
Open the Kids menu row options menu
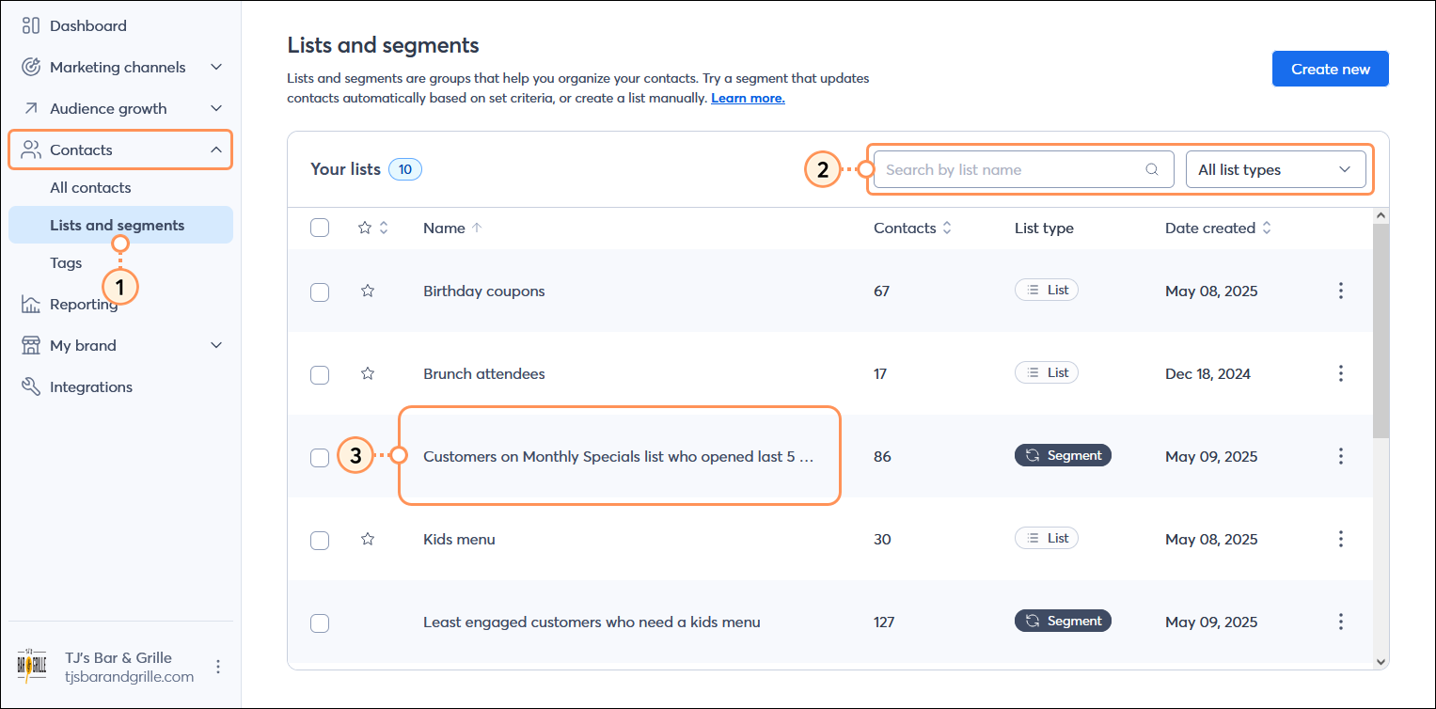pyautogui.click(x=1341, y=539)
